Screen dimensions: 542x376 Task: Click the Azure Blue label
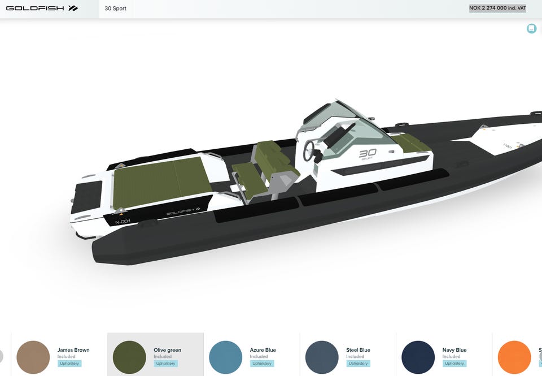point(263,350)
